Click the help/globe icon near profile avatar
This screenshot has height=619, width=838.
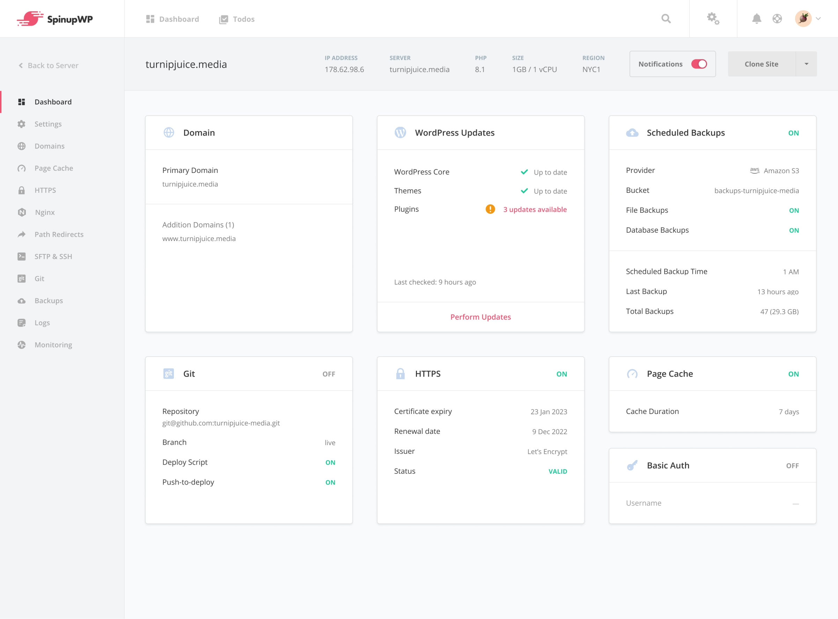(777, 19)
